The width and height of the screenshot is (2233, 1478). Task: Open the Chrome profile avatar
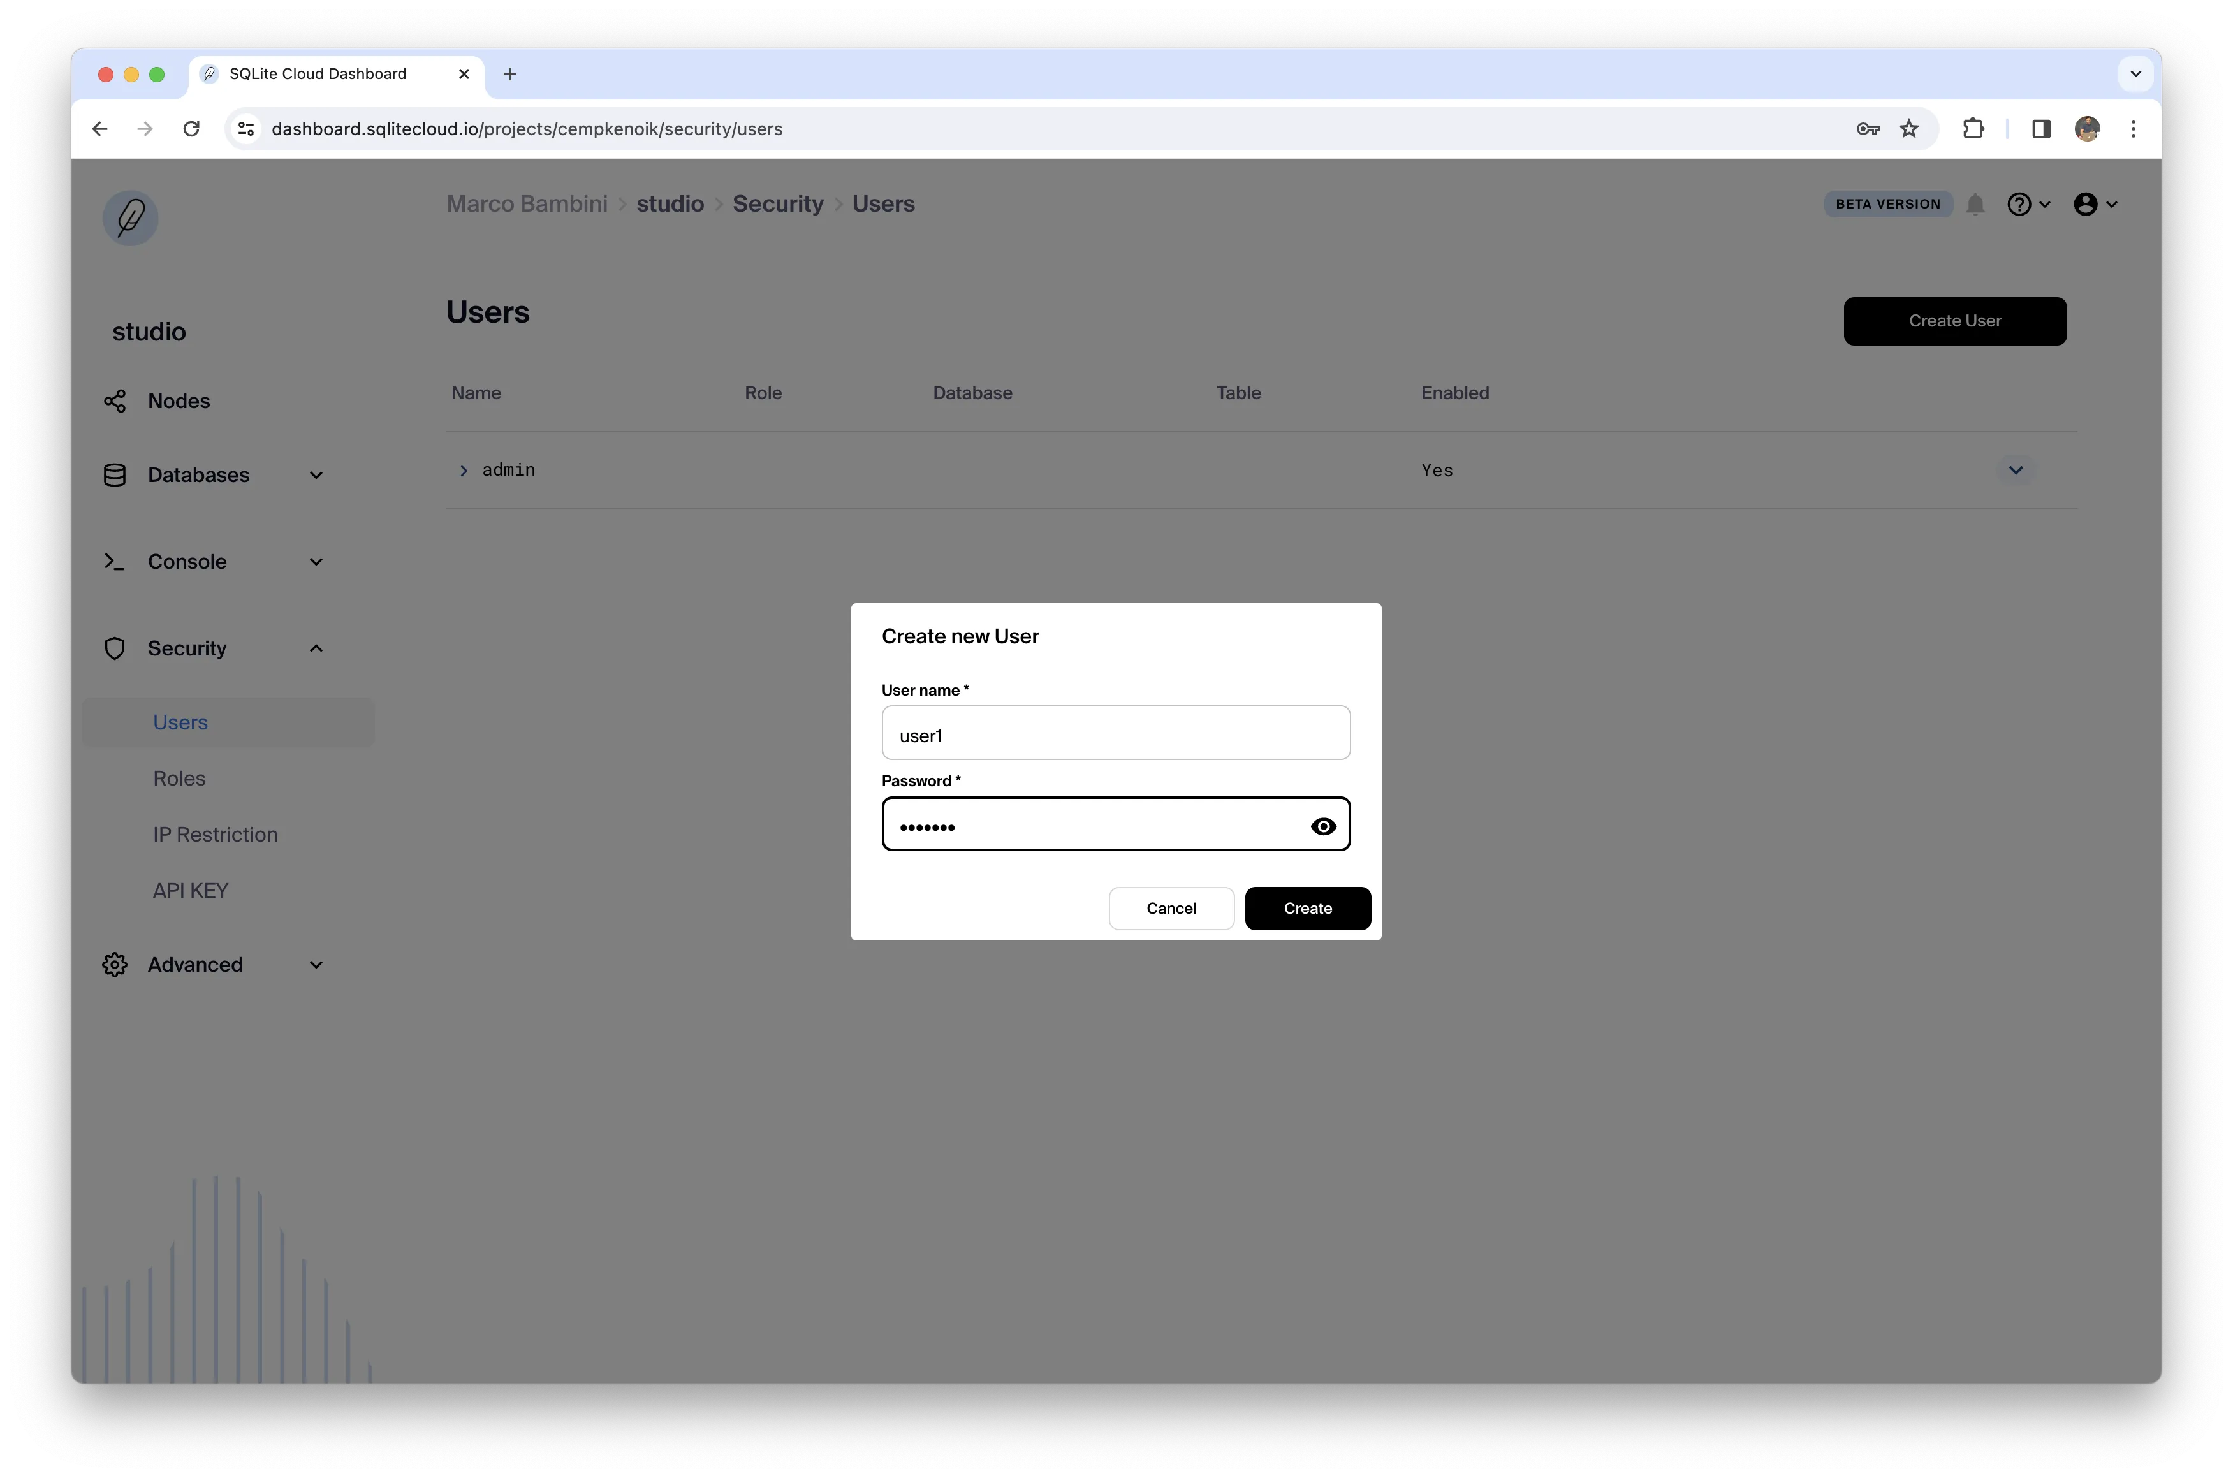[x=2087, y=128]
